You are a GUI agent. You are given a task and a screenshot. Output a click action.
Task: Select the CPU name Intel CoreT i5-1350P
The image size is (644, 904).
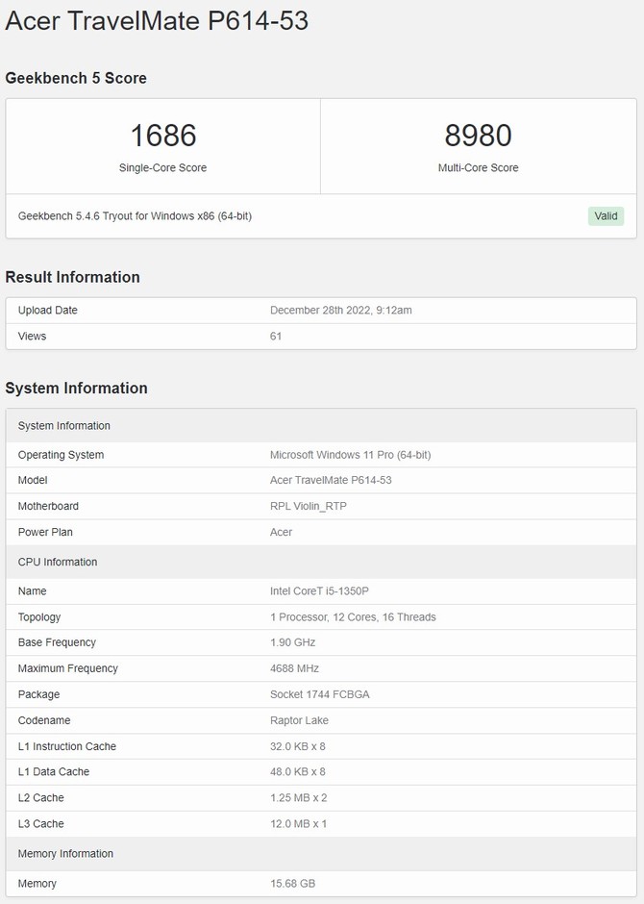pos(319,590)
